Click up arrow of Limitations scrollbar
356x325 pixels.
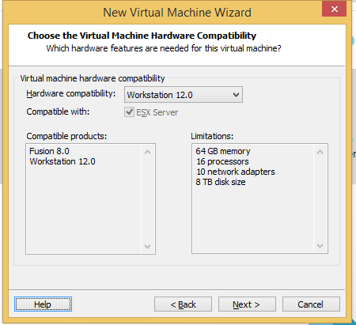pyautogui.click(x=320, y=152)
